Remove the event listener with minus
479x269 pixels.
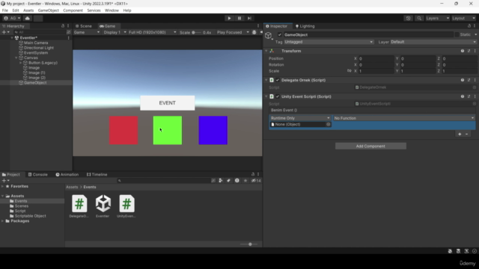click(467, 134)
